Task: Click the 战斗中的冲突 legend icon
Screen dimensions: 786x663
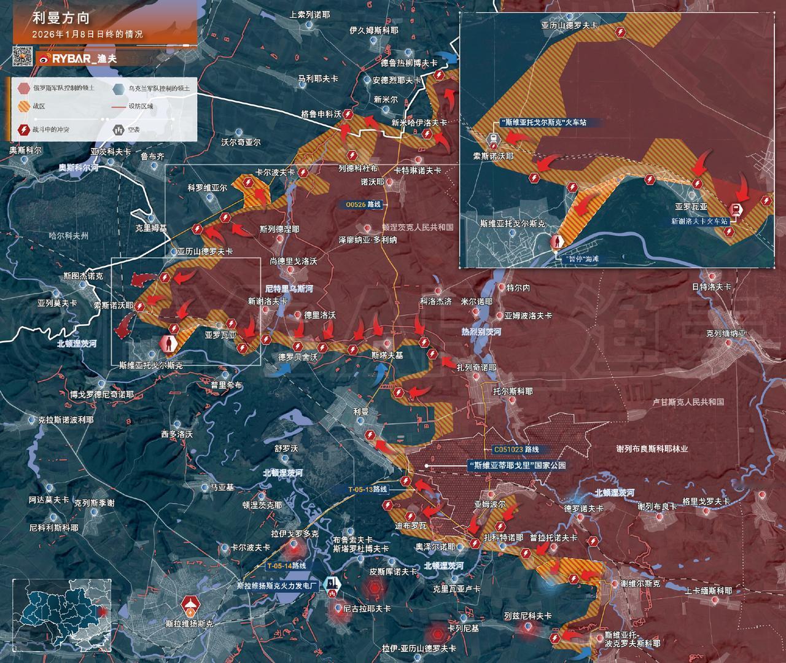Action: tap(23, 130)
